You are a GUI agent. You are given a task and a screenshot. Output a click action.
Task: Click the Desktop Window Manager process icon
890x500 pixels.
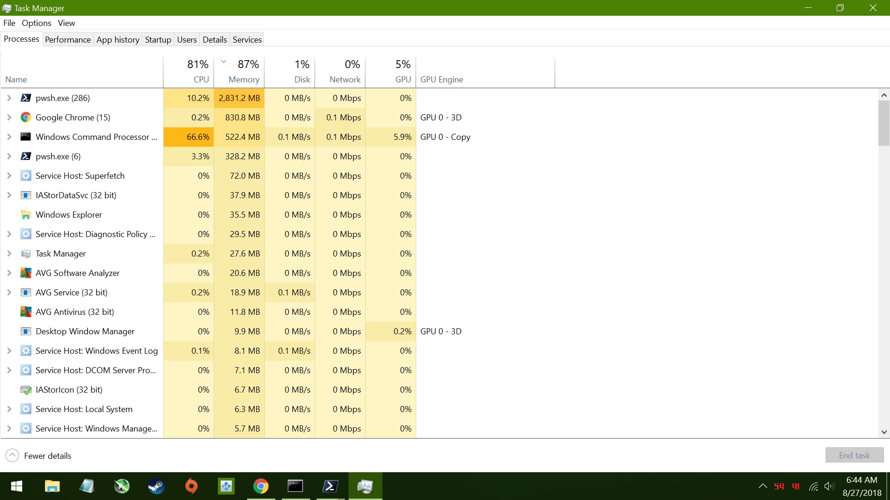(x=26, y=331)
